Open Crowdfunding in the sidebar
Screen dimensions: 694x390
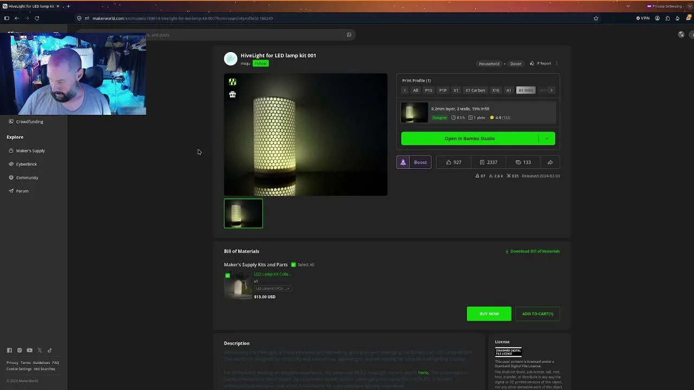coord(29,122)
